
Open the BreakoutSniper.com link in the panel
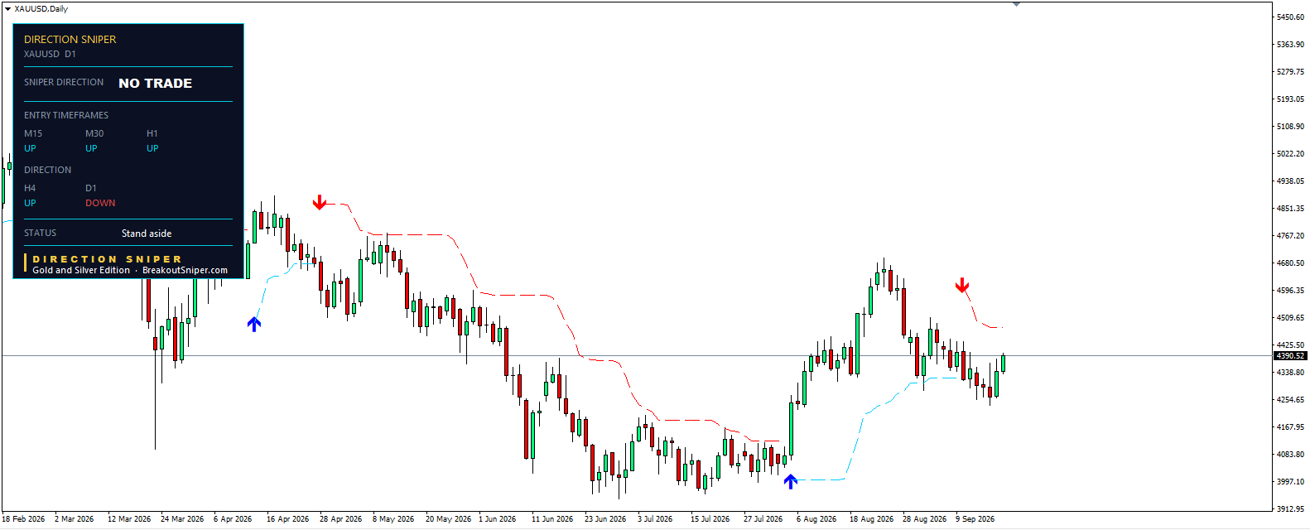tap(185, 270)
